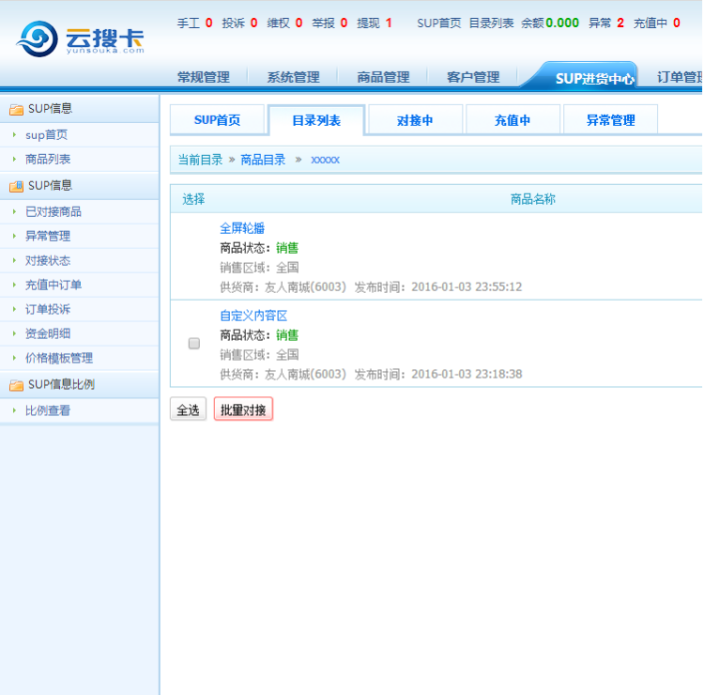Image resolution: width=704 pixels, height=695 pixels.
Task: Open the 商品管理 main menu
Action: point(383,77)
